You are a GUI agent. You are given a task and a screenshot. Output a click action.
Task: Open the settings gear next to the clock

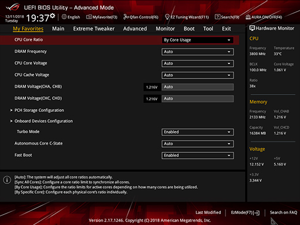point(52,16)
